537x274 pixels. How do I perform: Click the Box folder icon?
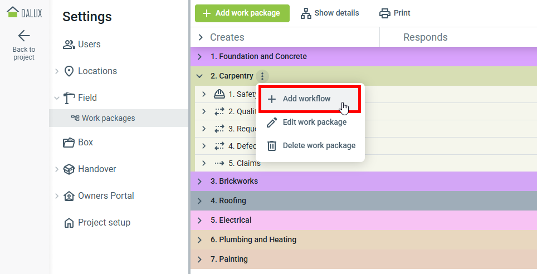click(69, 143)
